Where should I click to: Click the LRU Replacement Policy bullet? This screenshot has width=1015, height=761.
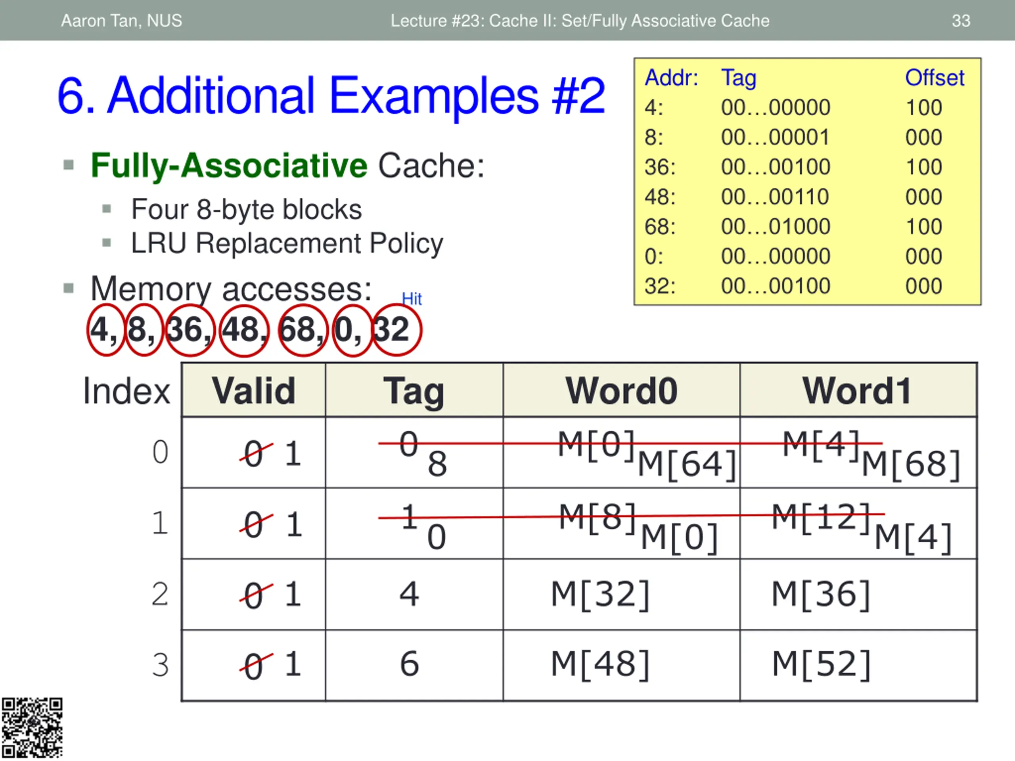tap(287, 243)
